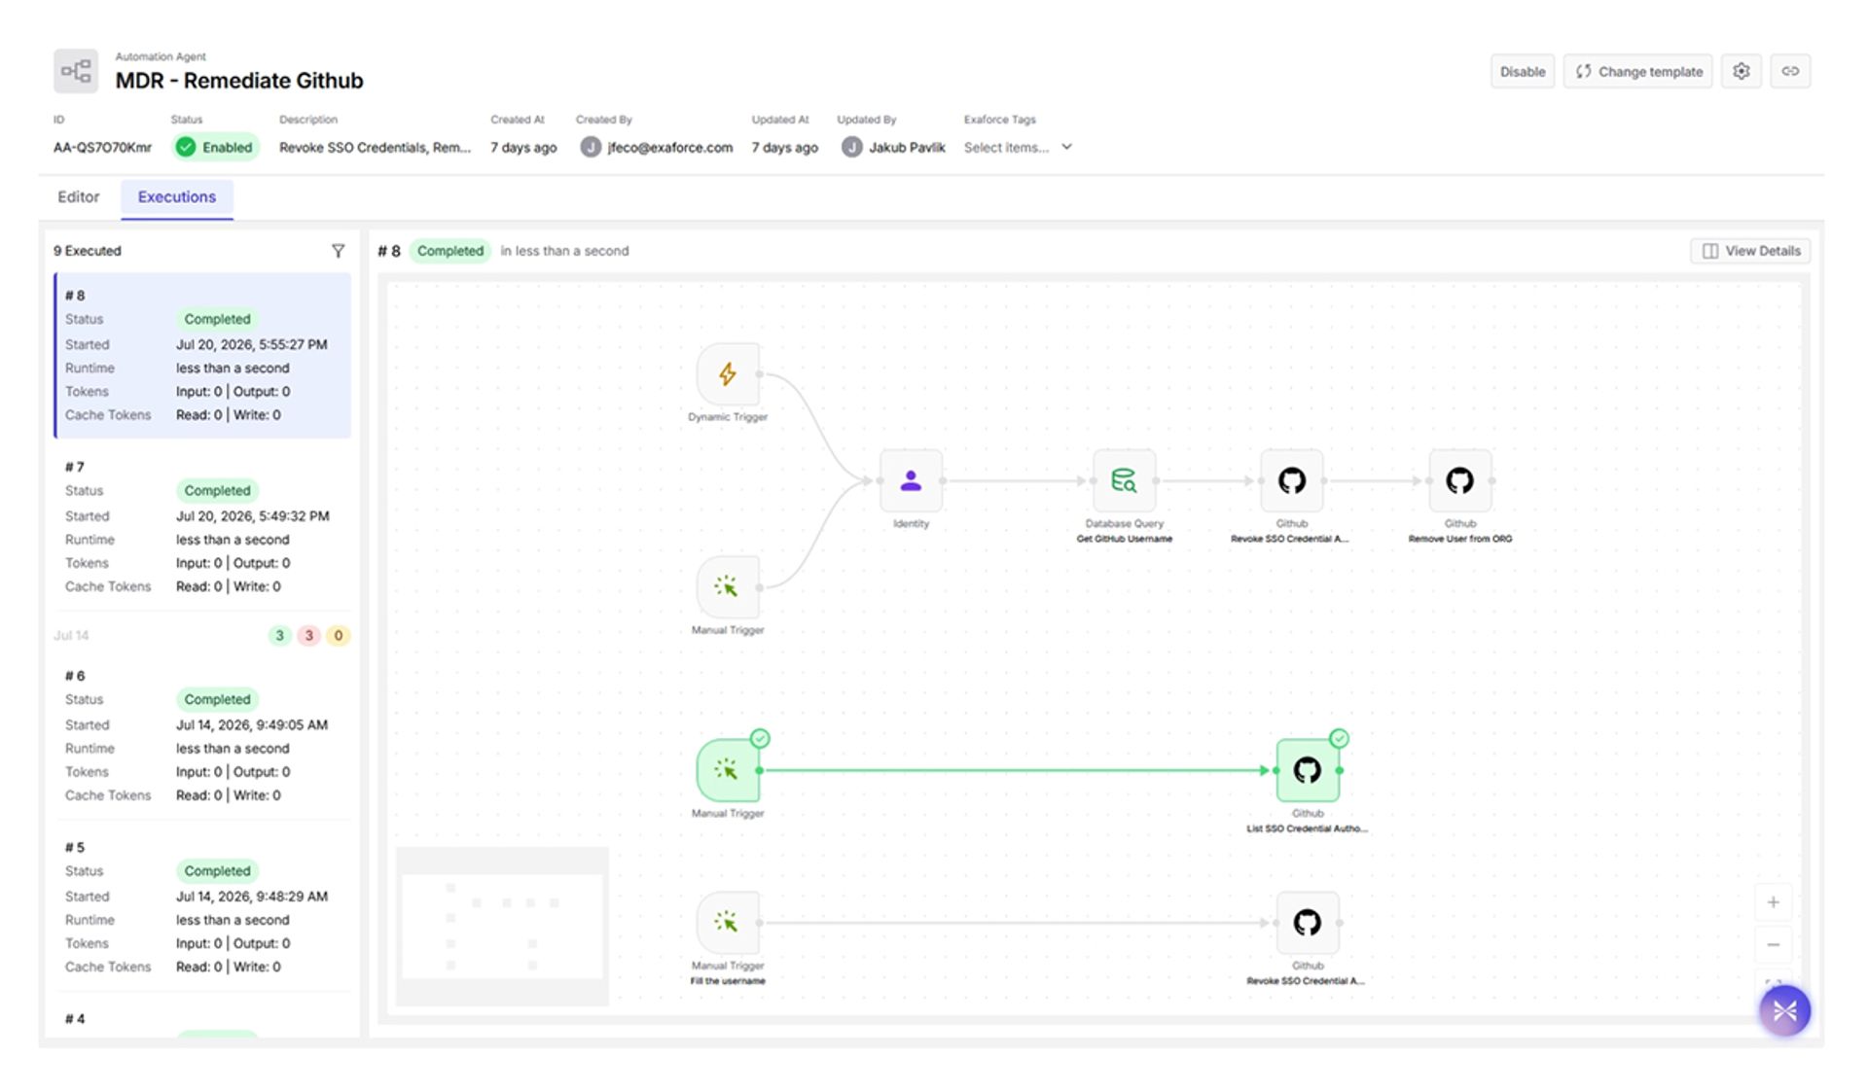1868x1091 pixels.
Task: Copy link using the chain icon button
Action: click(x=1790, y=71)
